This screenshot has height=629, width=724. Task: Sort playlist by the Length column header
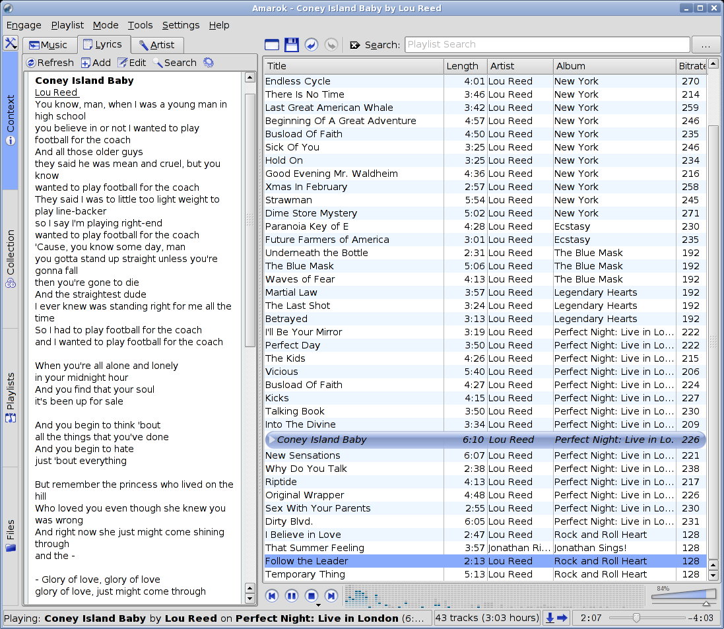[465, 66]
